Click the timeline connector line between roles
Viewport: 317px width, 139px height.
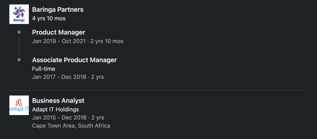(19, 46)
